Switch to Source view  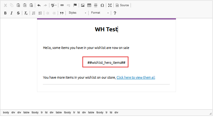(x=122, y=5)
